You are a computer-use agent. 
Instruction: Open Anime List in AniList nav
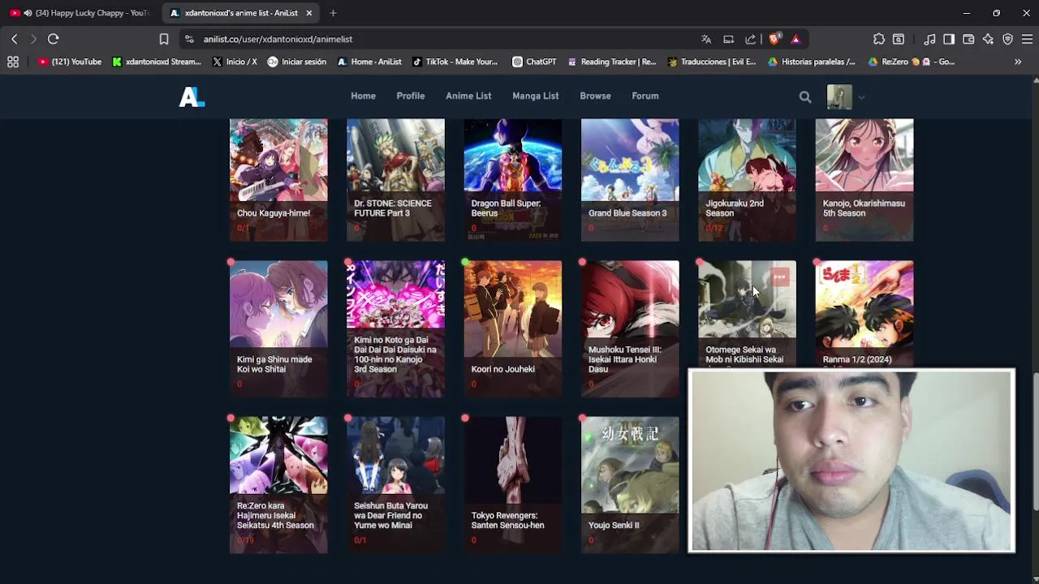(468, 96)
